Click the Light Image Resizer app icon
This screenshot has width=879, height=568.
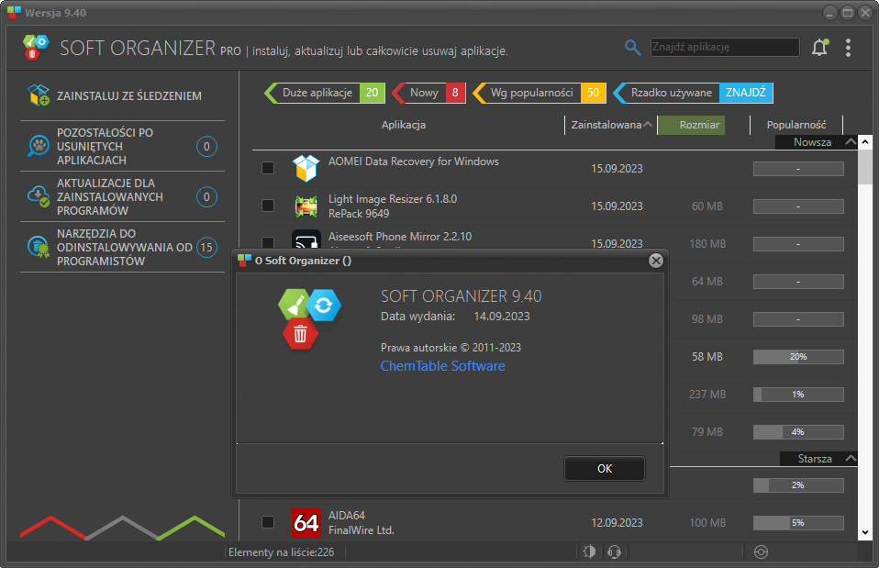click(306, 206)
